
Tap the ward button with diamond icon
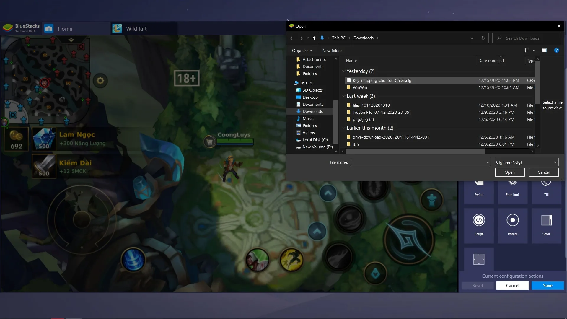[375, 274]
